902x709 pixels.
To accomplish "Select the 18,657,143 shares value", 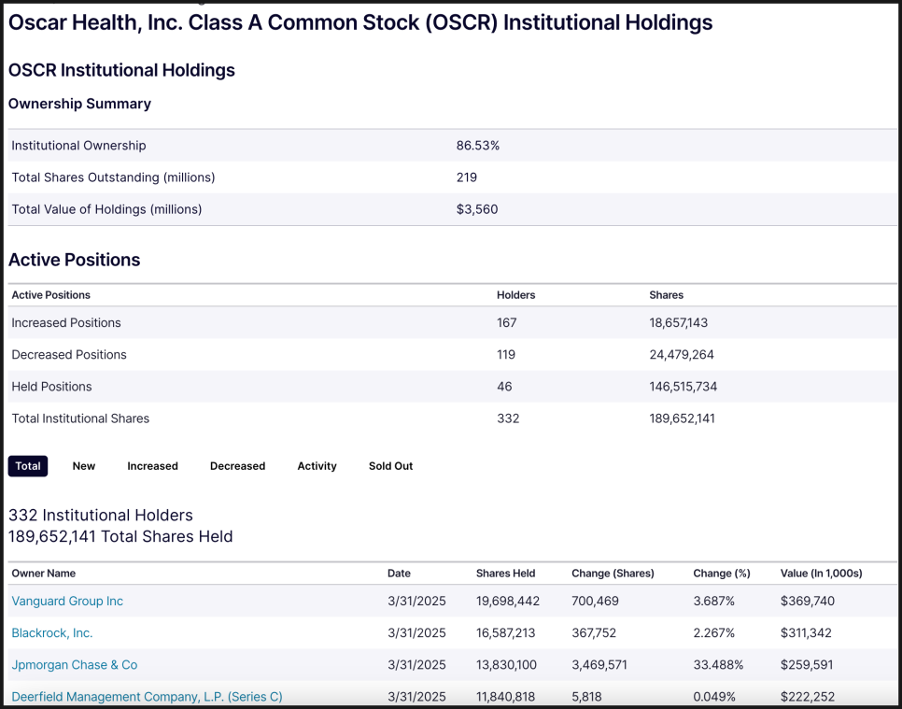I will click(x=679, y=323).
